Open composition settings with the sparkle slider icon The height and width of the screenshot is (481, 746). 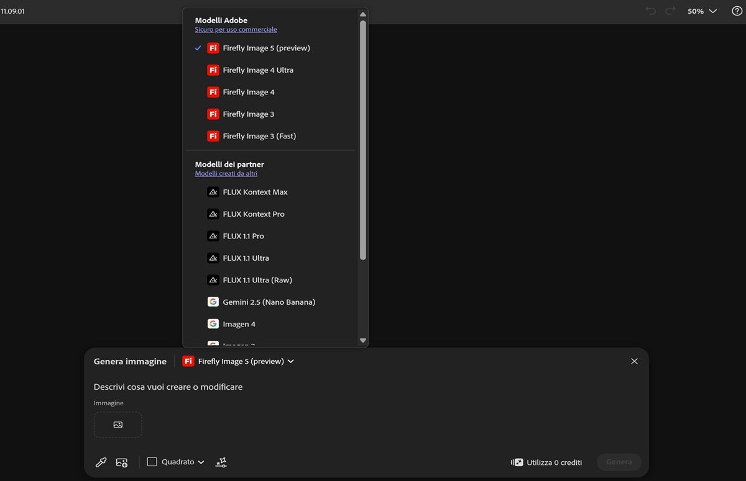[x=221, y=462]
